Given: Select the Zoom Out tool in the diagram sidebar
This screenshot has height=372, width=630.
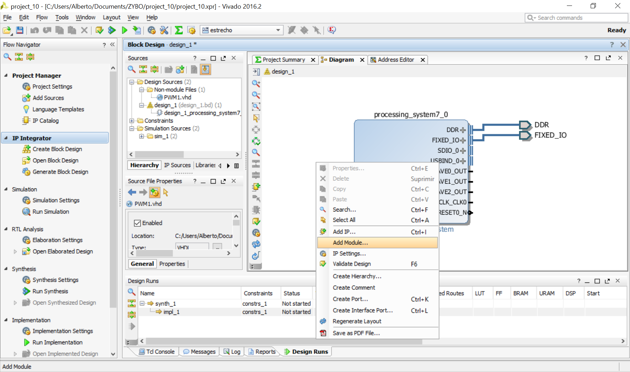Looking at the screenshot, I should [x=256, y=95].
